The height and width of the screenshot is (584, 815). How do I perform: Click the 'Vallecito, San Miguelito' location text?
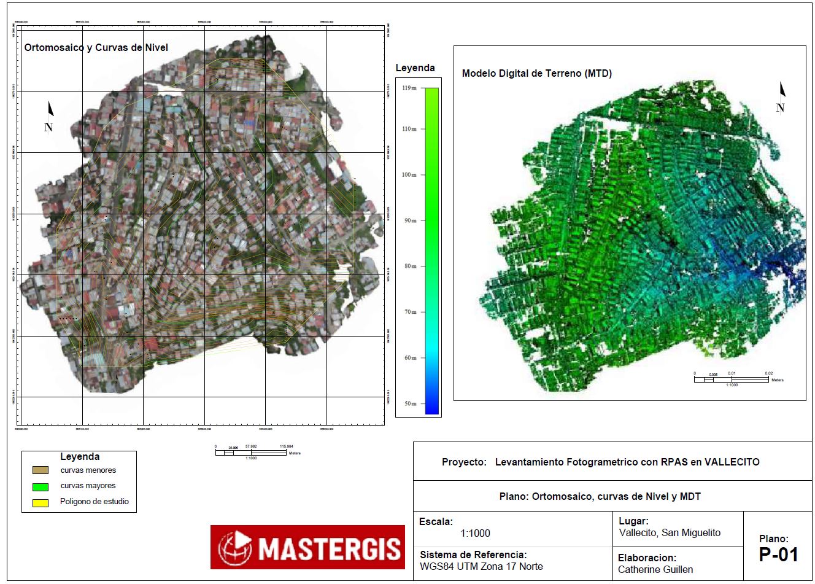coord(669,532)
